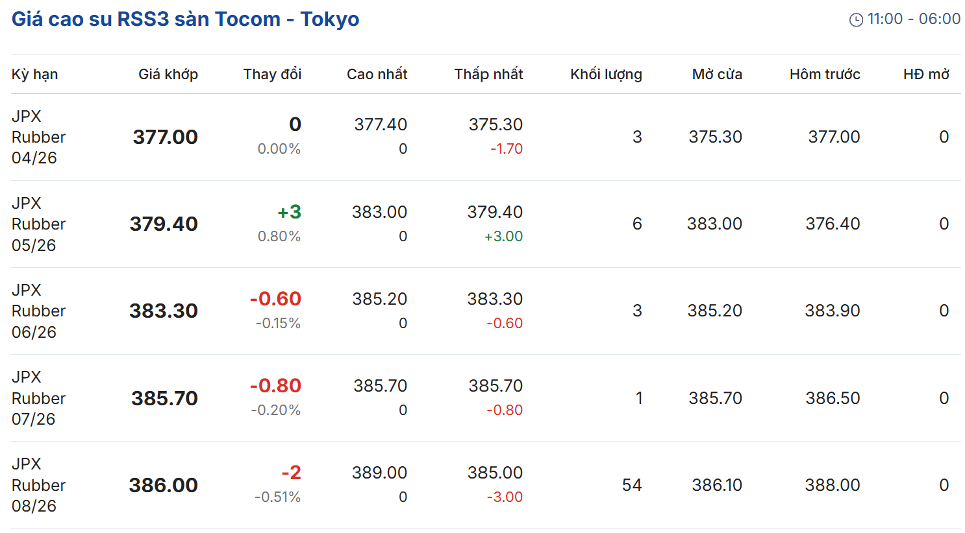
Task: Click the Mở cửa column header
Action: (x=717, y=75)
